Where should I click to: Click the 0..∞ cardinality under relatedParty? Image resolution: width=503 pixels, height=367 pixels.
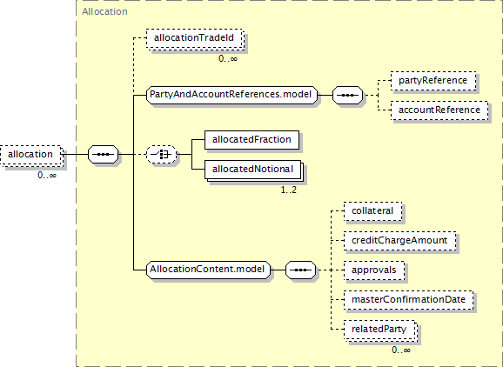(x=401, y=350)
